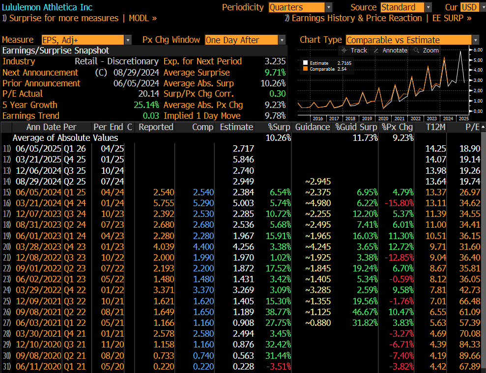Click the Next Announcement date 08/29/2024

[136, 73]
